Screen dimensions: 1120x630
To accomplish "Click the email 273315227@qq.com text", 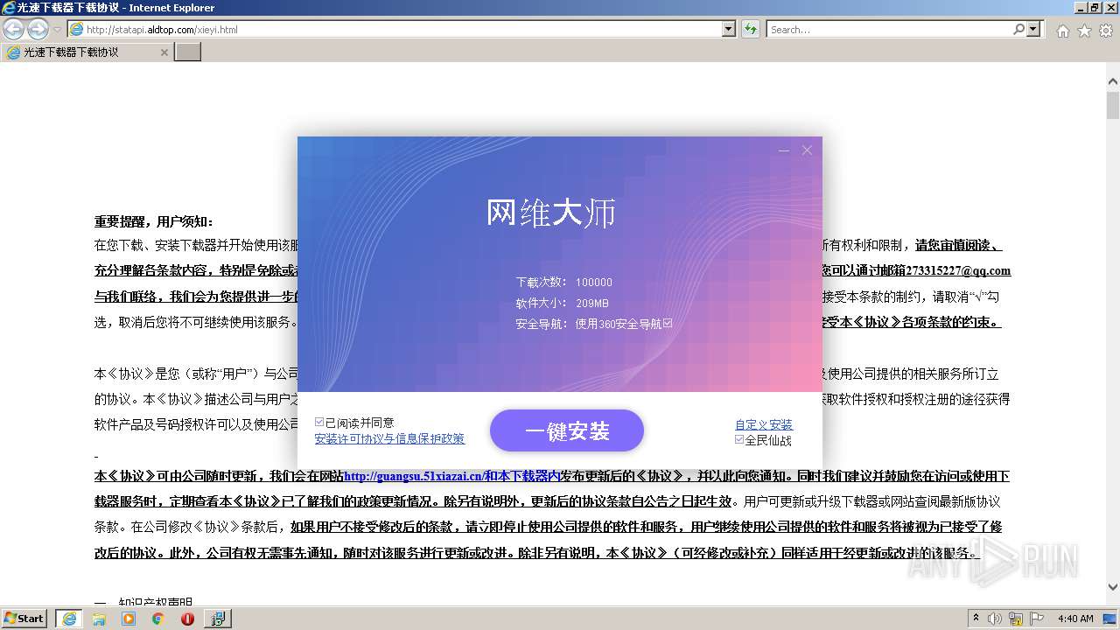I will click(958, 270).
